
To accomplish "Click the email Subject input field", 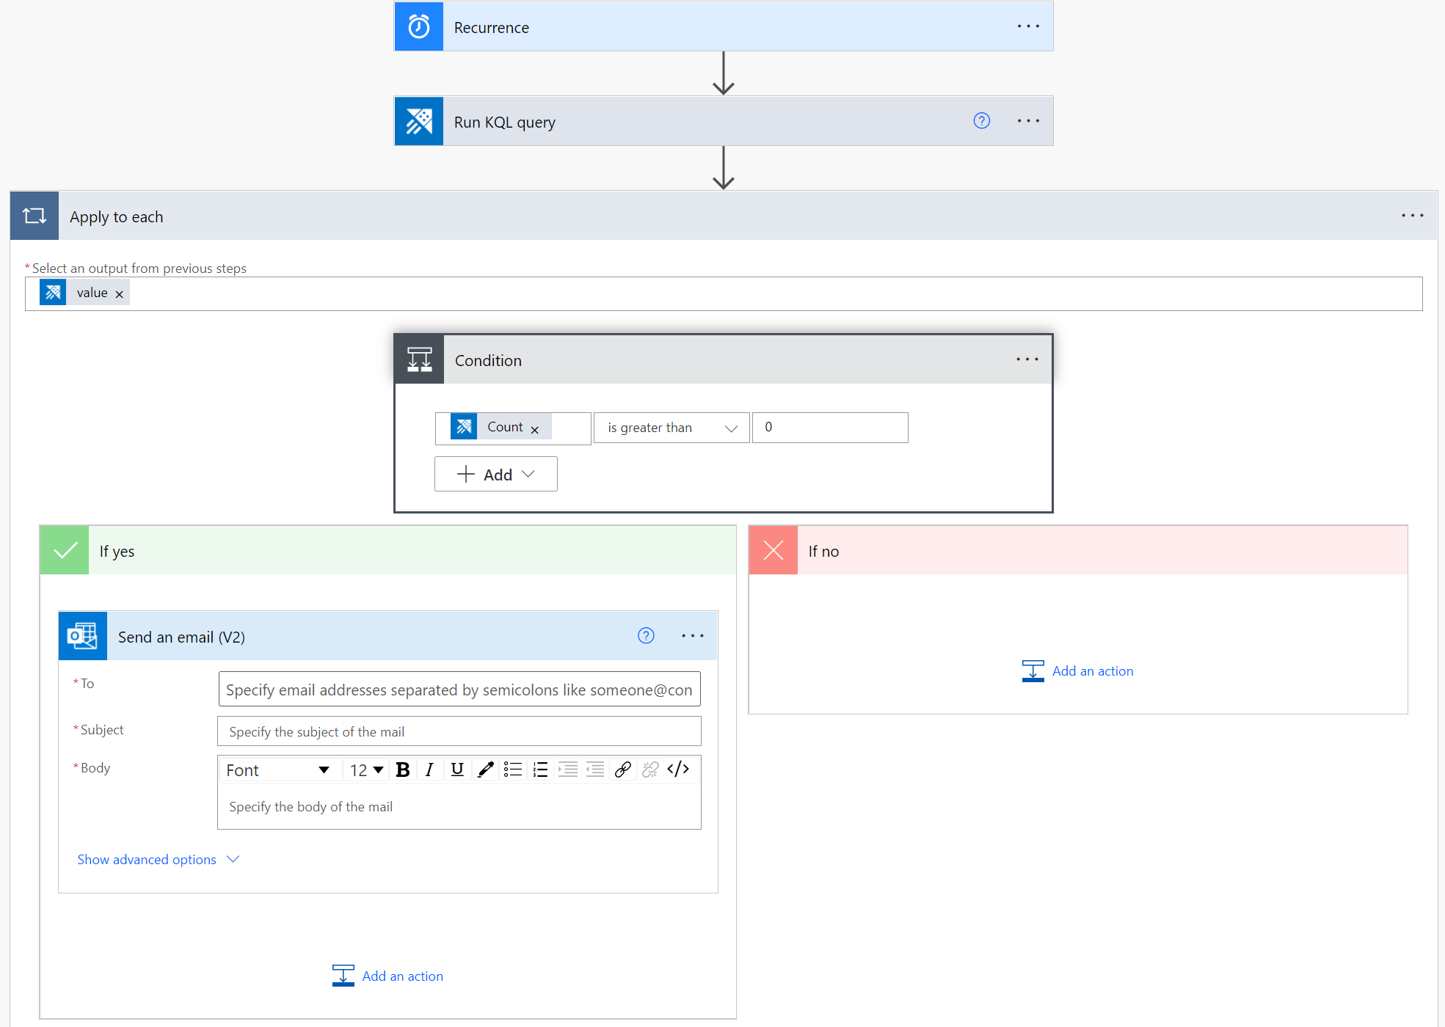I will (459, 731).
